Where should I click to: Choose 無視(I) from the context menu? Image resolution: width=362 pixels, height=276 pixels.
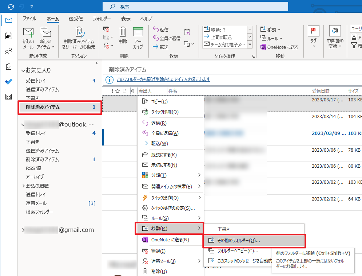[x=171, y=251]
